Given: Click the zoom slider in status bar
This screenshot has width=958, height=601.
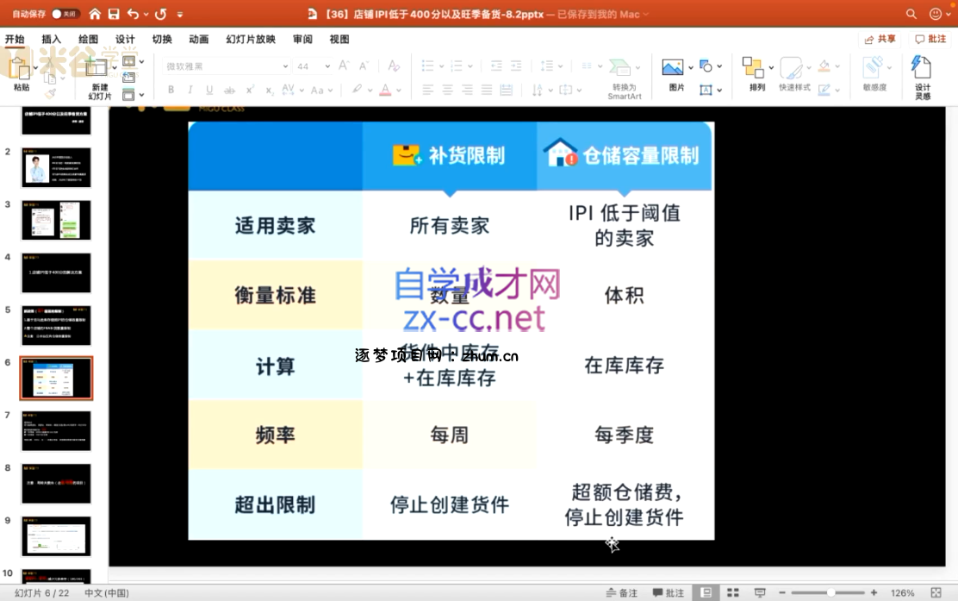Looking at the screenshot, I should (830, 592).
